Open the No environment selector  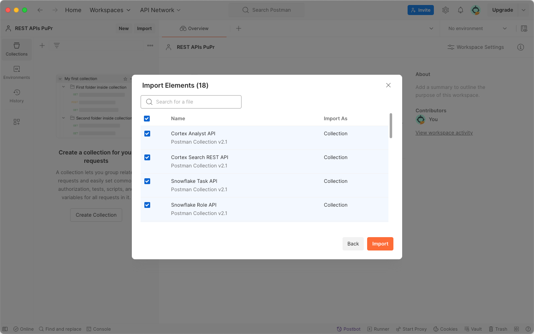point(477,28)
